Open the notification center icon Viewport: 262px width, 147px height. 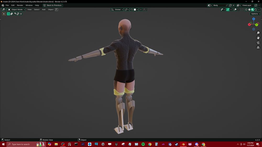258,144
